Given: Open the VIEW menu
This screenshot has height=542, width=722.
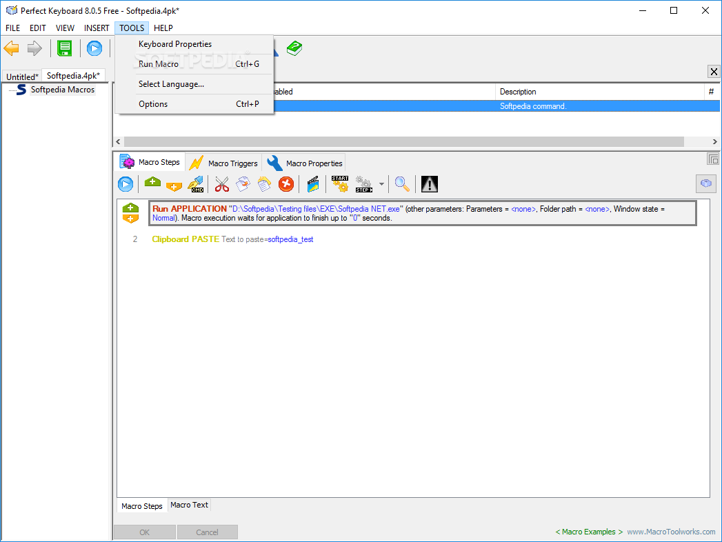Looking at the screenshot, I should (x=65, y=28).
